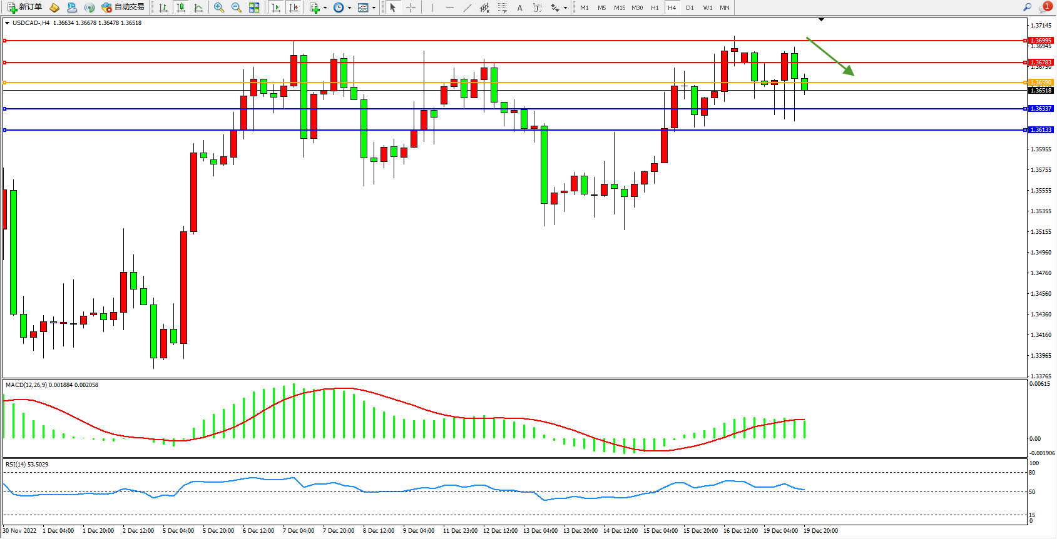Select the Fibonacci Retracement tool

(502, 8)
